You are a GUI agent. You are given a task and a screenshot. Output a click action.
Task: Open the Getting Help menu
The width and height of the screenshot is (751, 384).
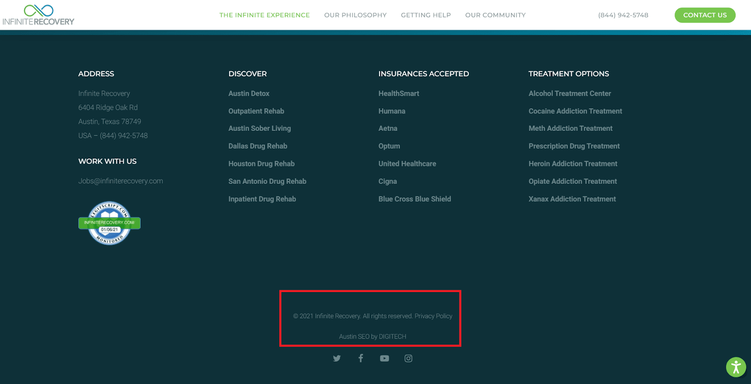[426, 15]
